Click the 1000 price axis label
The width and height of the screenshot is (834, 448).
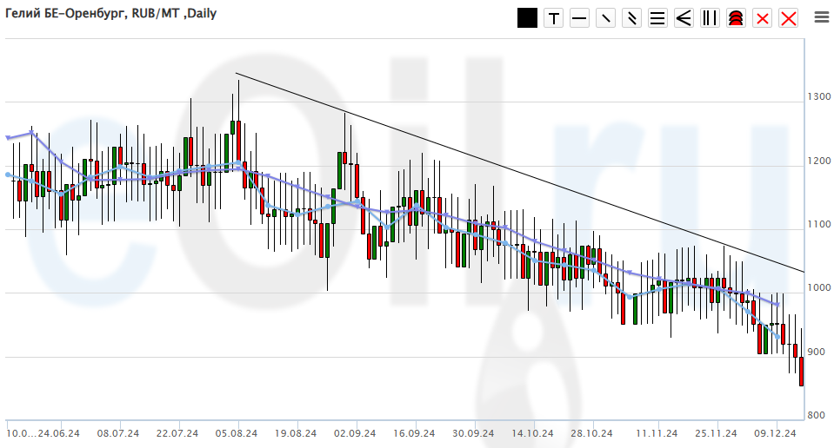click(x=817, y=288)
